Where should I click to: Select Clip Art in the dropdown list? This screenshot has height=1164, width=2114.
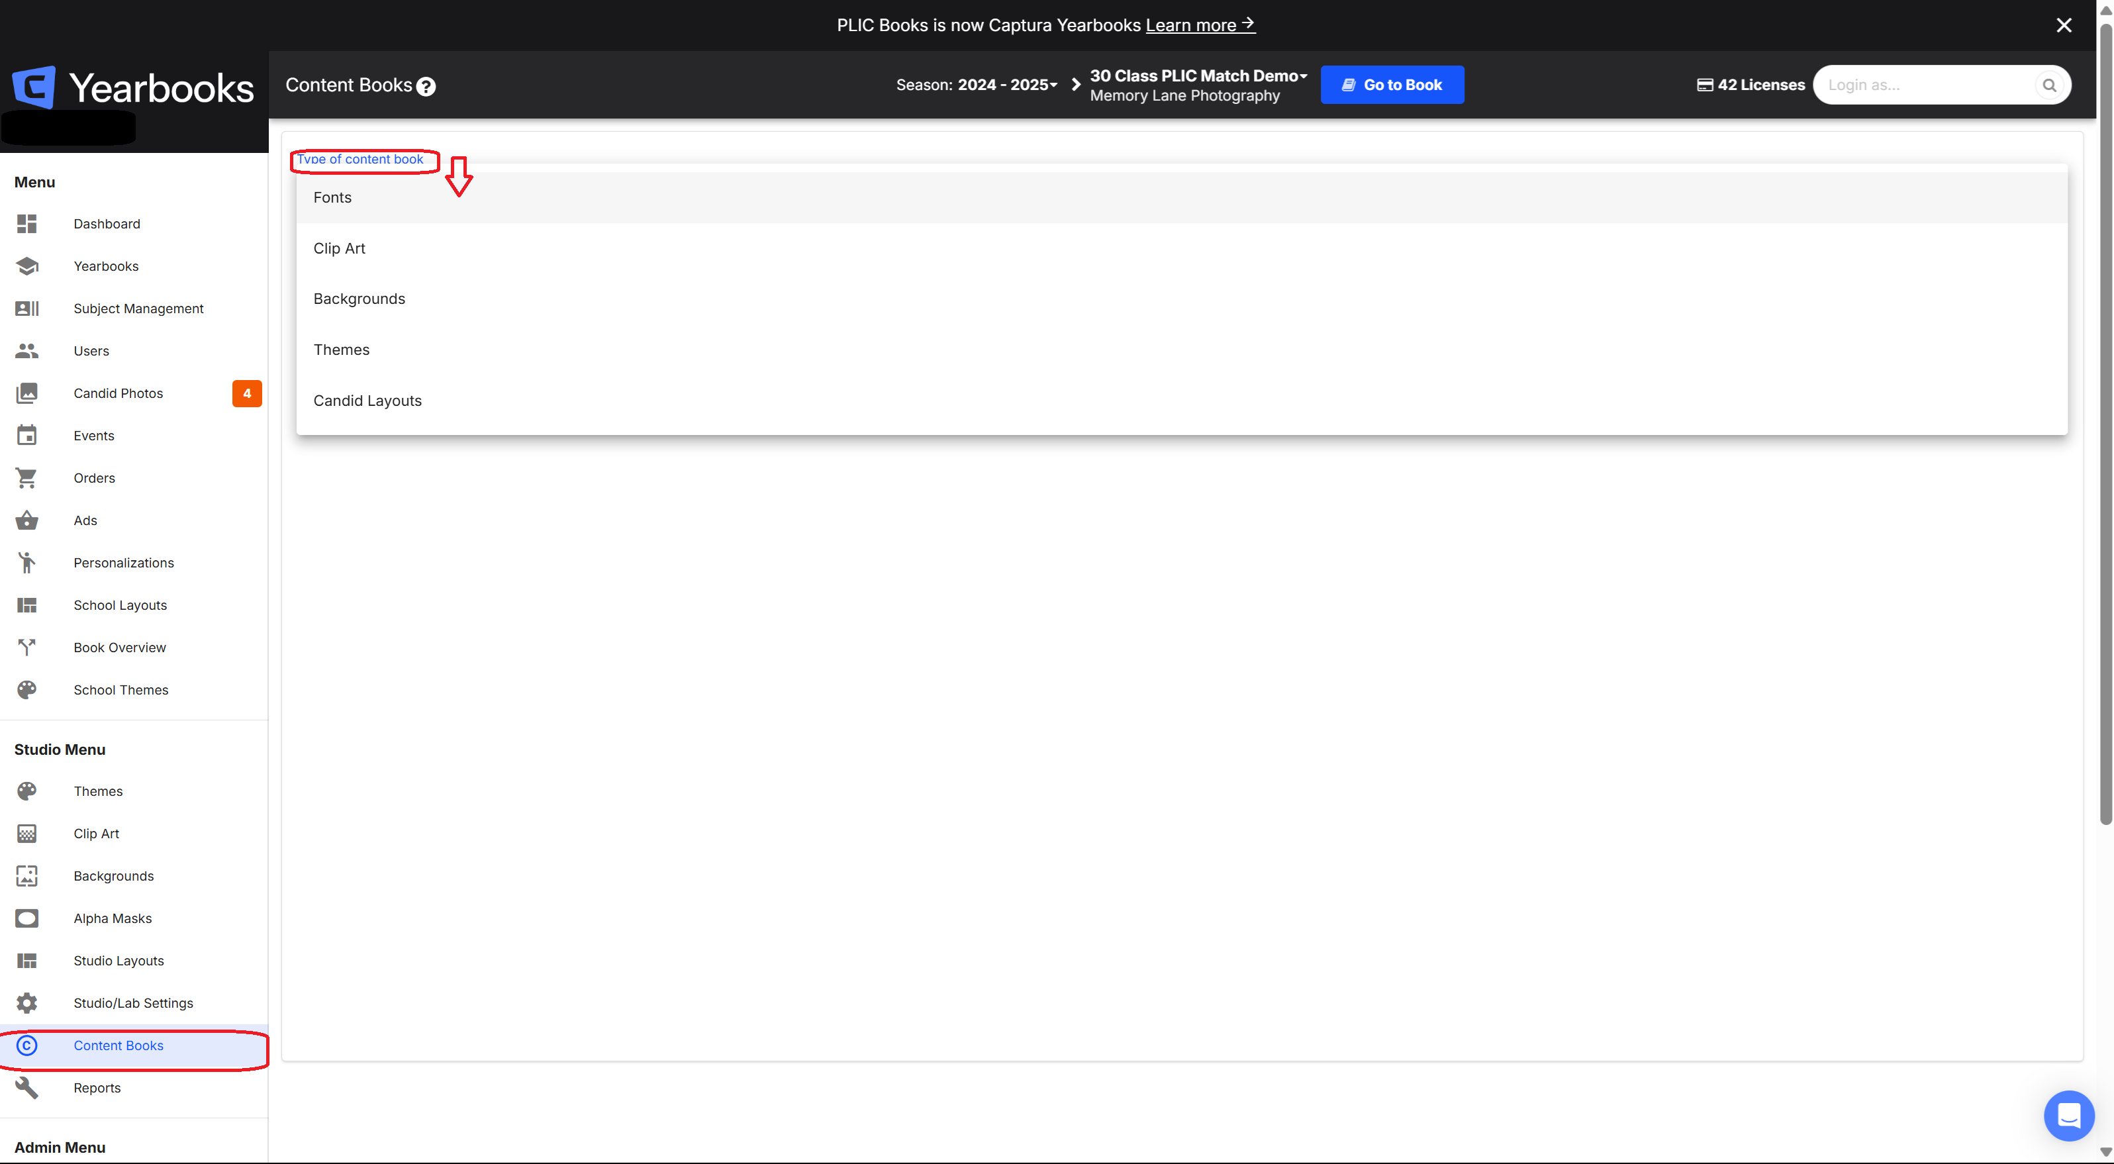click(x=1182, y=248)
